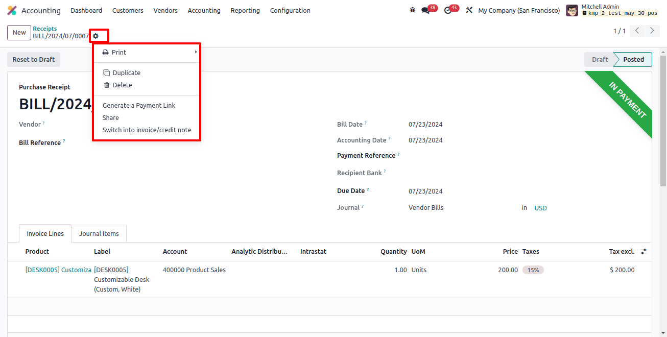Click the Intrastat column header

[313, 251]
